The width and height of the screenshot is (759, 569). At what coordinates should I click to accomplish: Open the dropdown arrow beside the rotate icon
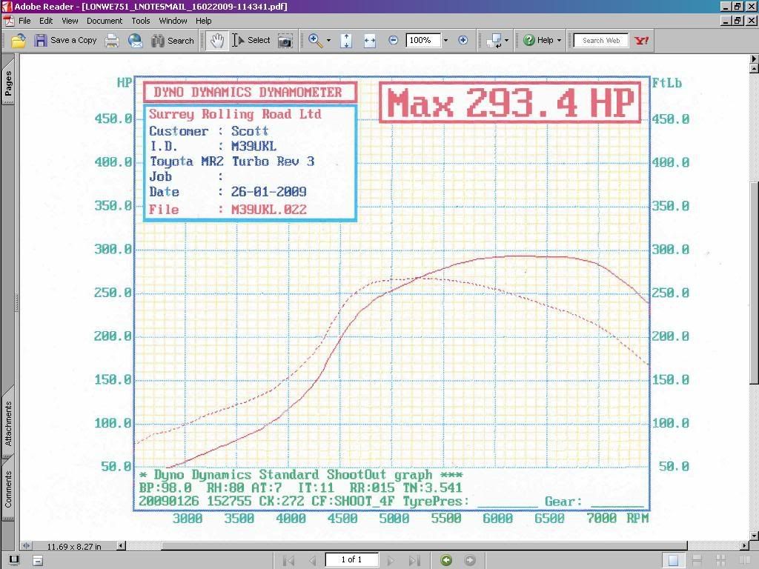(x=506, y=41)
